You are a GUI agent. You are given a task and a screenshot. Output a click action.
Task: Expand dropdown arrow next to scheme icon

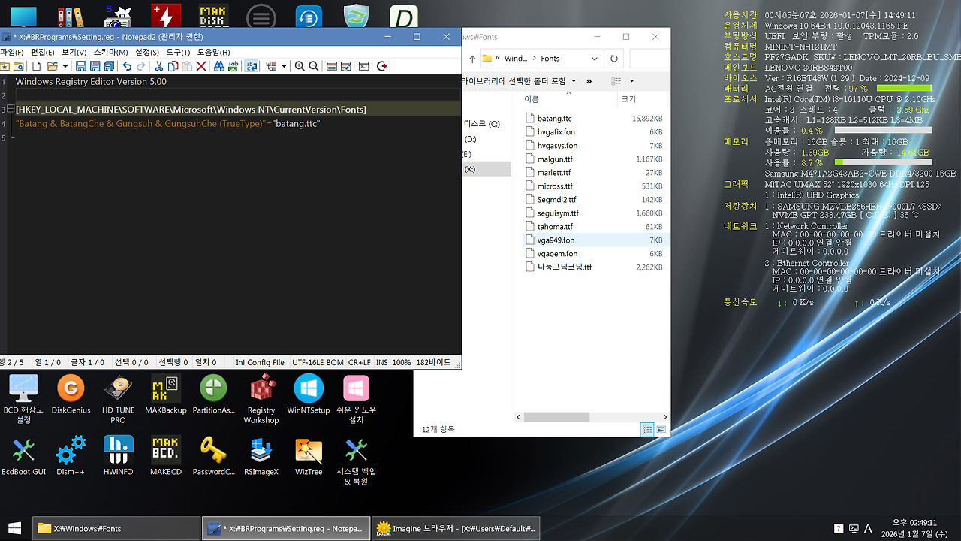point(284,66)
